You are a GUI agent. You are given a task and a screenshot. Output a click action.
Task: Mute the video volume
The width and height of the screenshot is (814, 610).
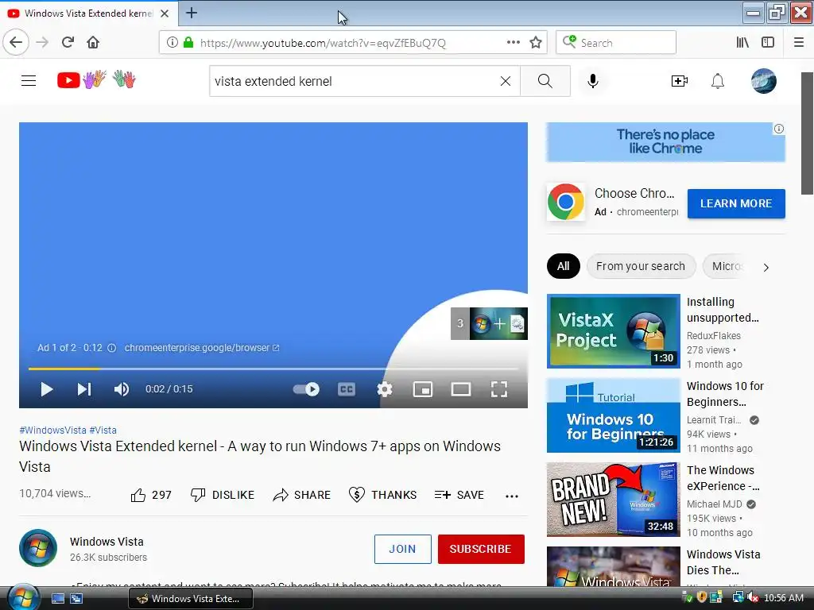point(122,389)
